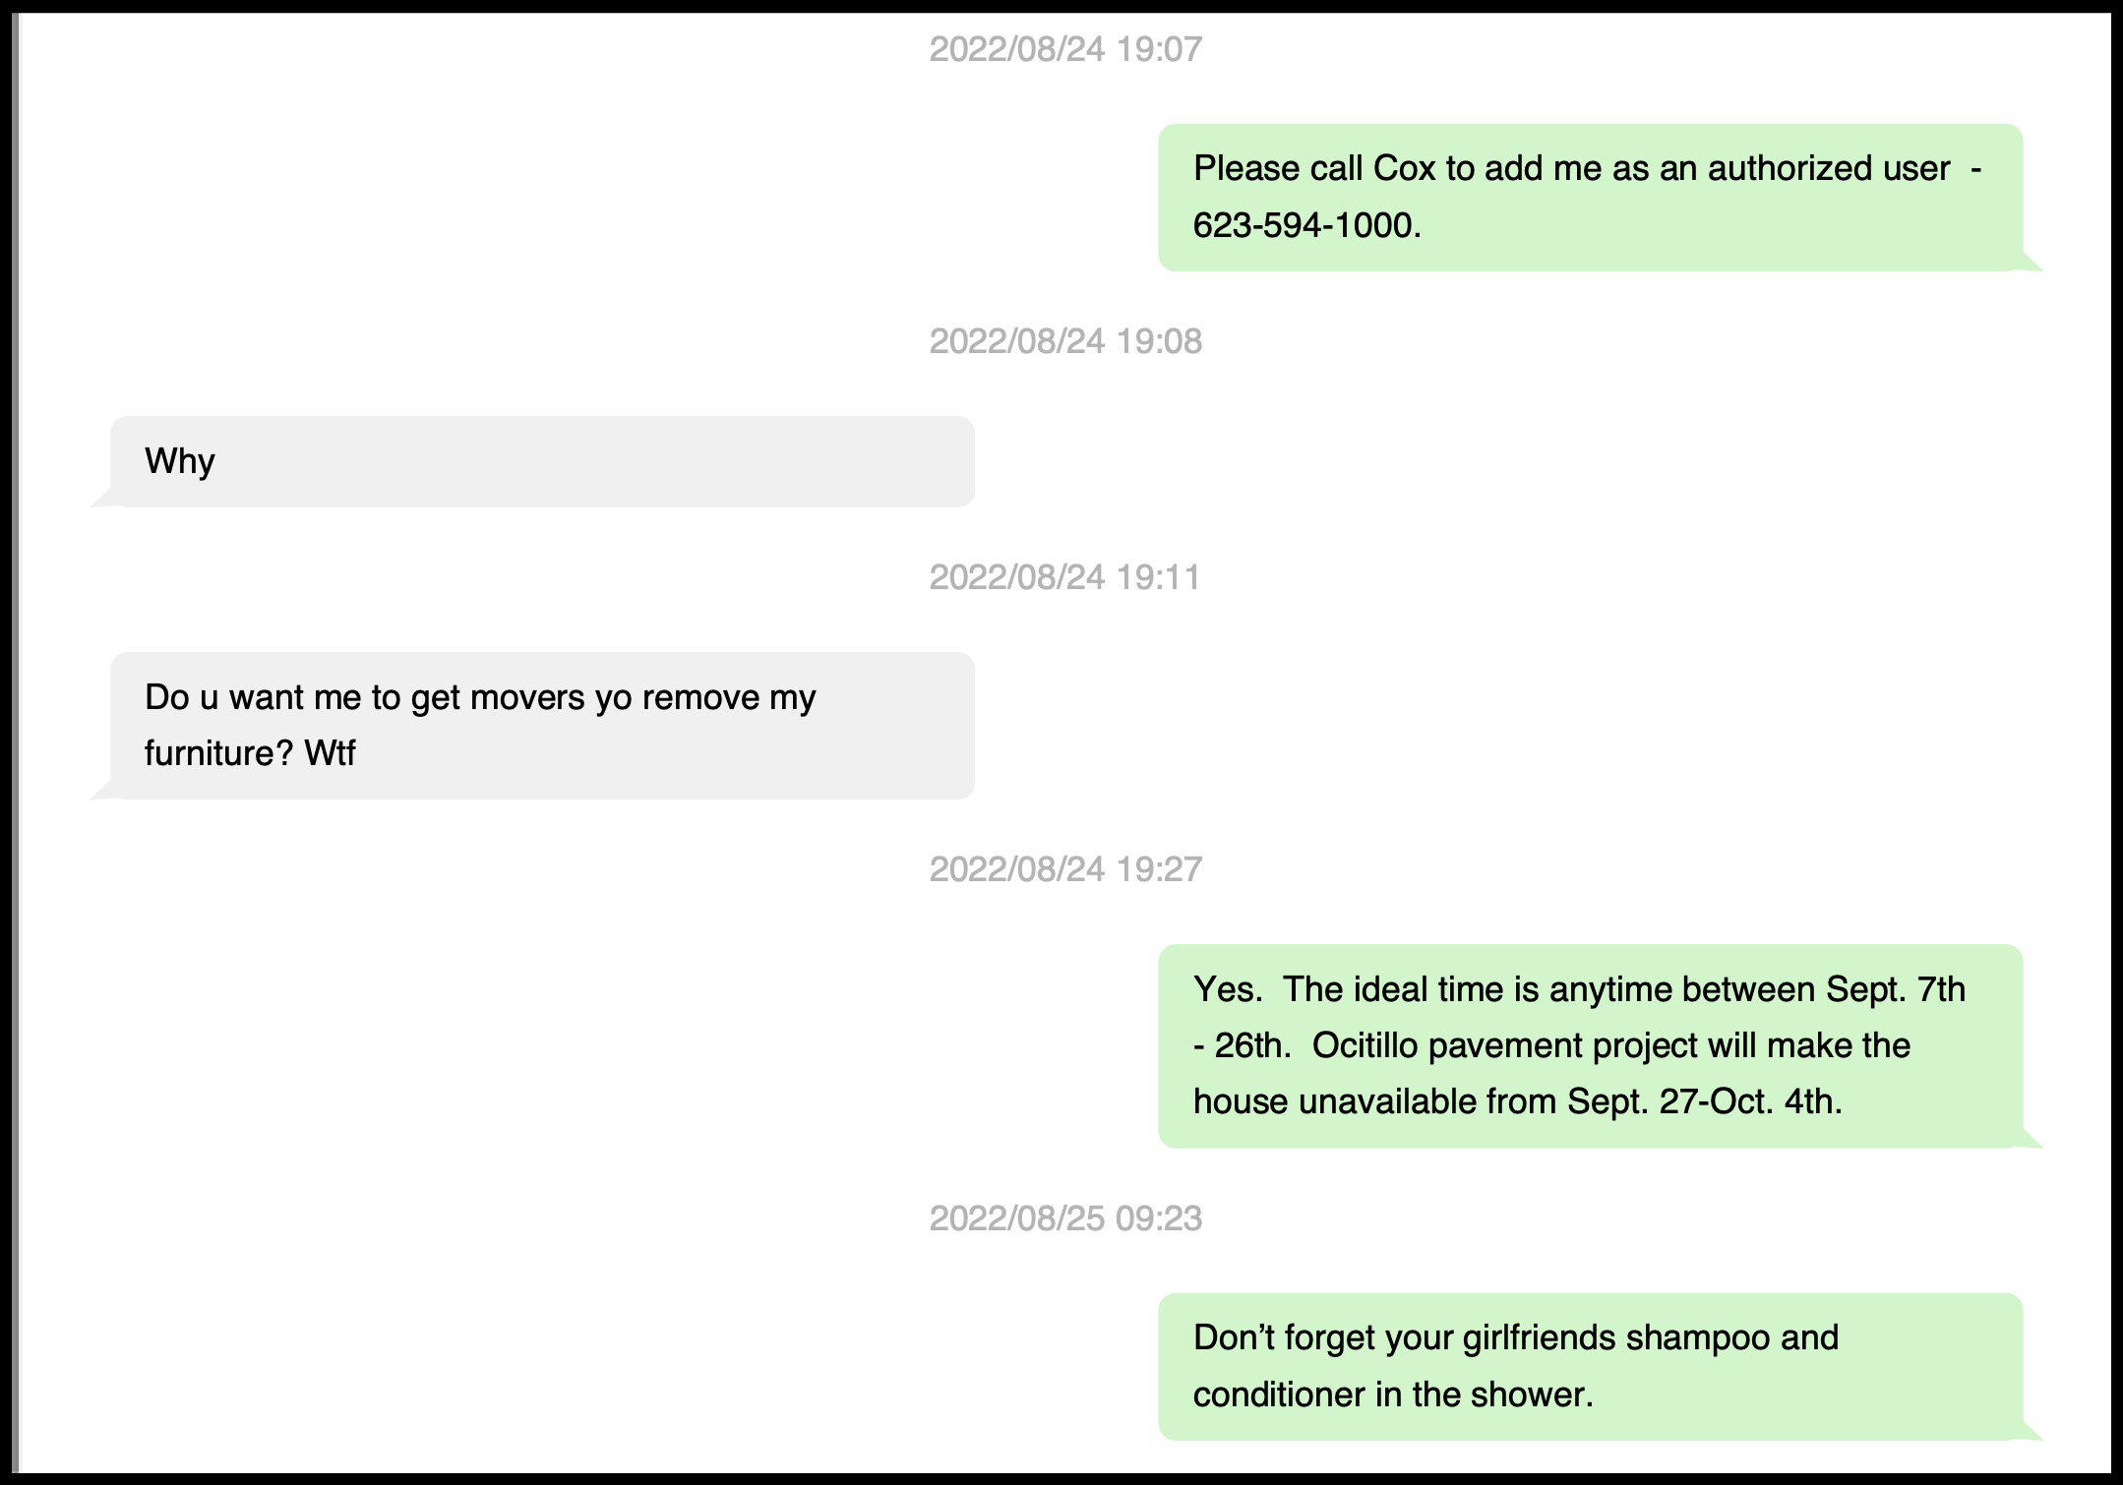Click the 2022/08/24 19:07 timestamp
This screenshot has height=1485, width=2123.
(x=1065, y=49)
